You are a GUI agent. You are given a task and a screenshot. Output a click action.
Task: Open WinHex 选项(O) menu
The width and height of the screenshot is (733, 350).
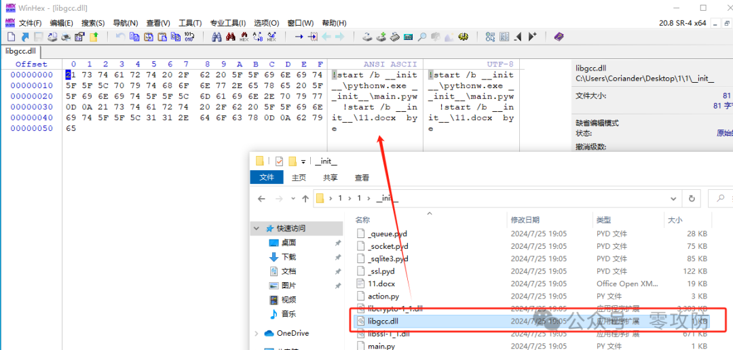pos(267,23)
